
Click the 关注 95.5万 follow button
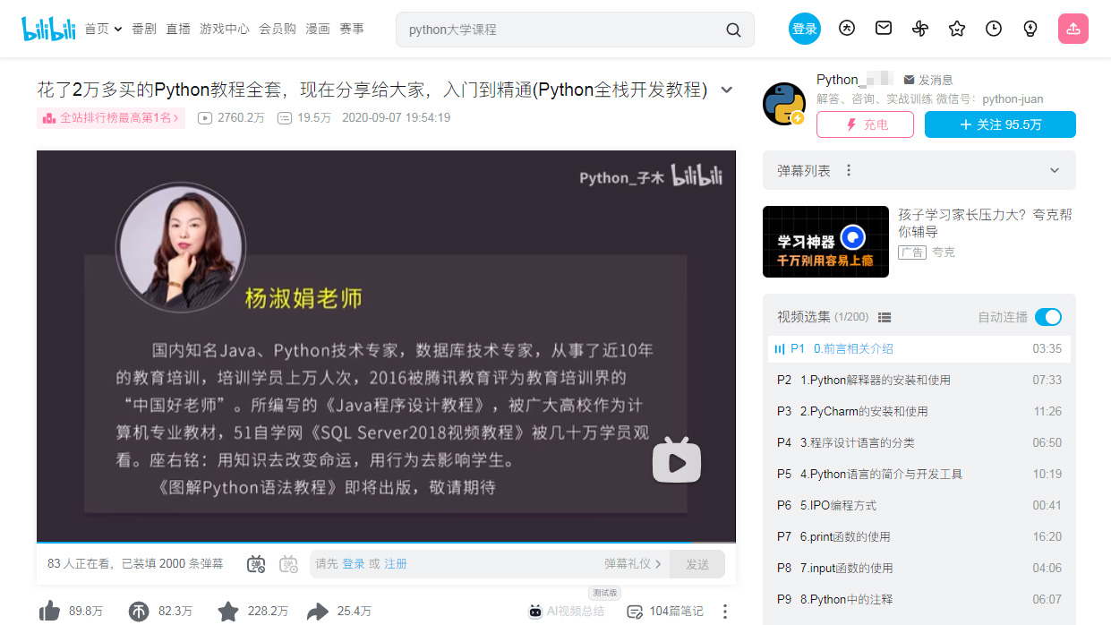click(x=1000, y=124)
